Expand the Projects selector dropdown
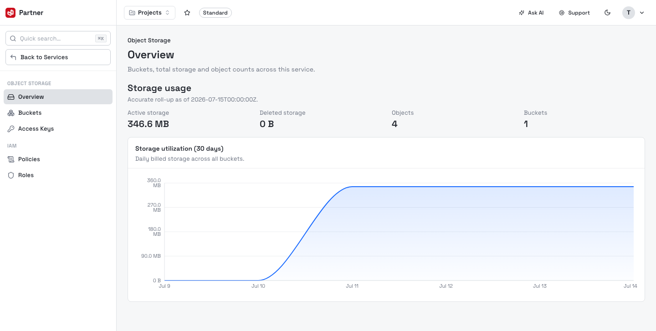Image resolution: width=656 pixels, height=331 pixels. point(149,13)
